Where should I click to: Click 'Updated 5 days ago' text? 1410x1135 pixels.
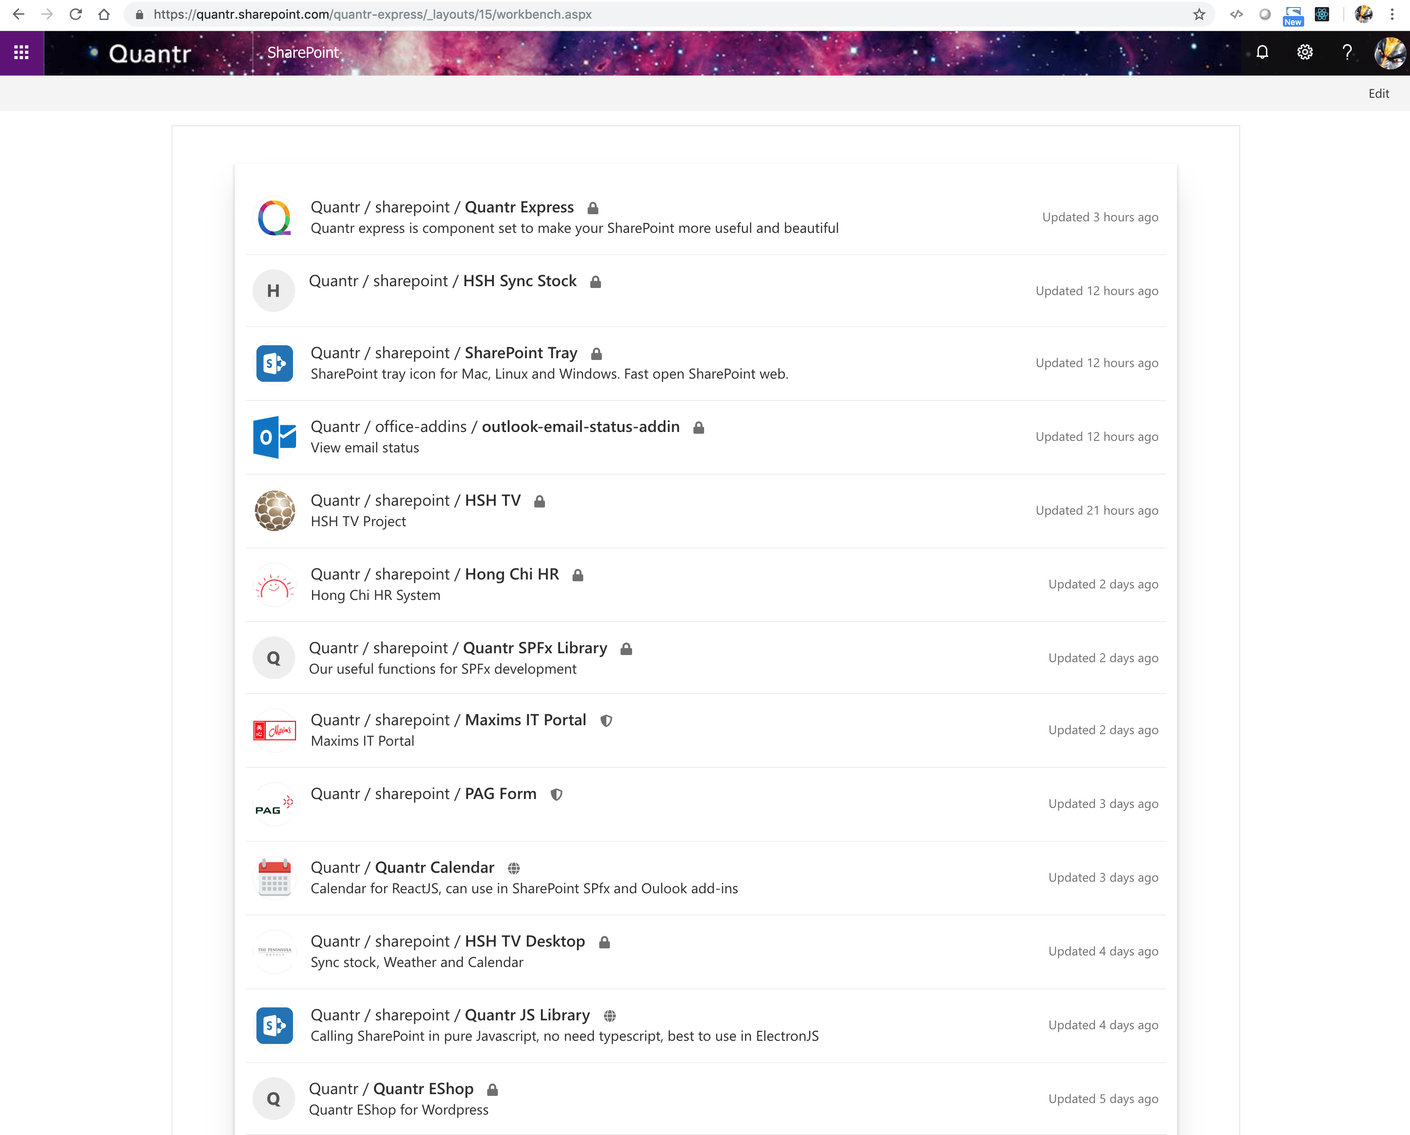[1103, 1099]
